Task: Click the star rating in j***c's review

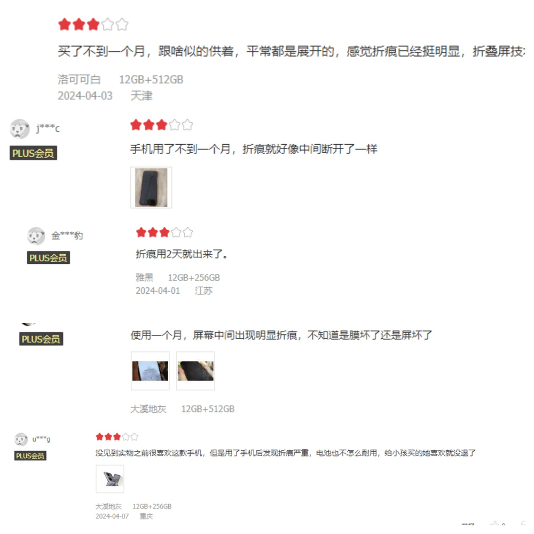Action: [x=162, y=125]
